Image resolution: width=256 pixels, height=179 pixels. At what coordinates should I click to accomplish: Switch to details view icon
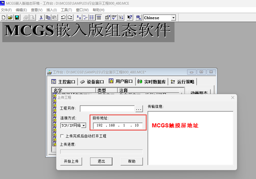99,17
